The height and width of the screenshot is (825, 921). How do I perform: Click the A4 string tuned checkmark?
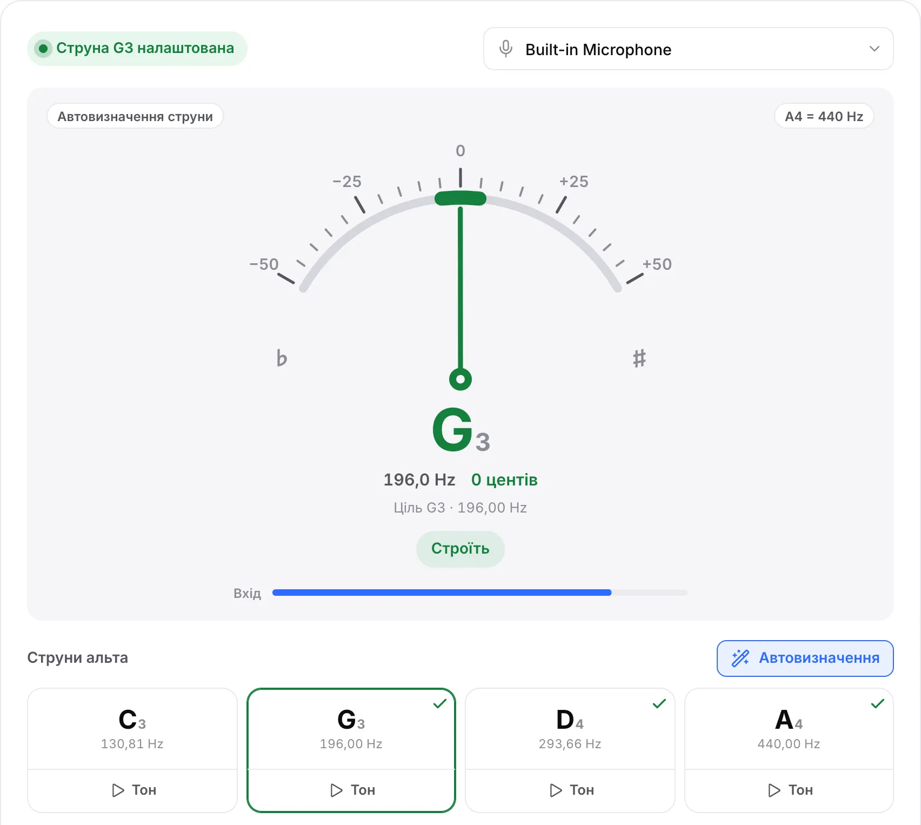tap(878, 703)
